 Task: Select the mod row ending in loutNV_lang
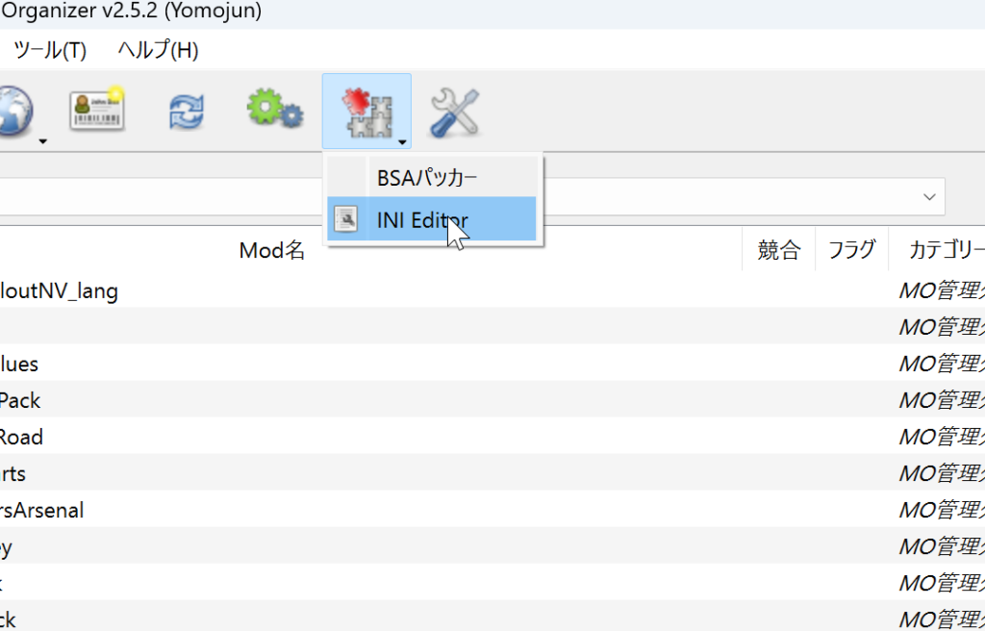tap(59, 290)
